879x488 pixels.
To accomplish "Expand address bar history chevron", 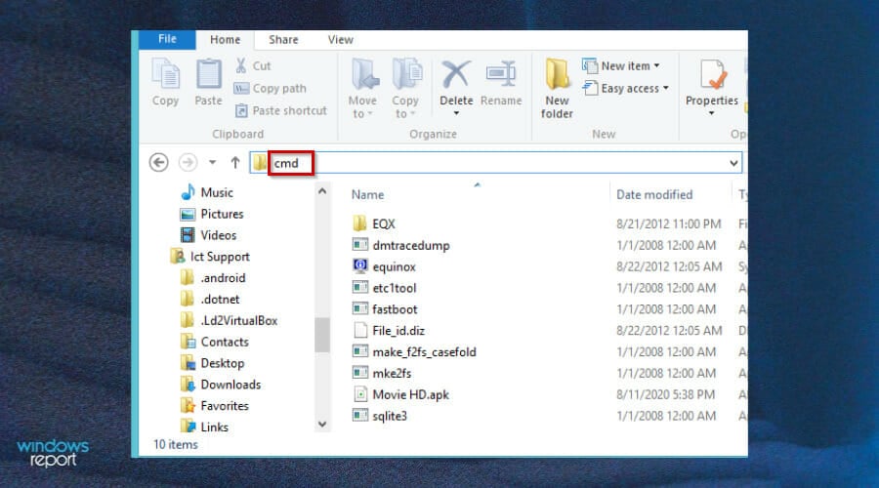I will tap(733, 163).
